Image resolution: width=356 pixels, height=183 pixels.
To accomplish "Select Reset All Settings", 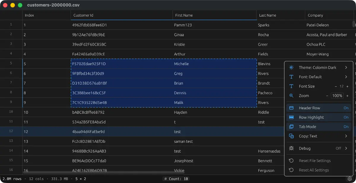I will click(319, 170).
